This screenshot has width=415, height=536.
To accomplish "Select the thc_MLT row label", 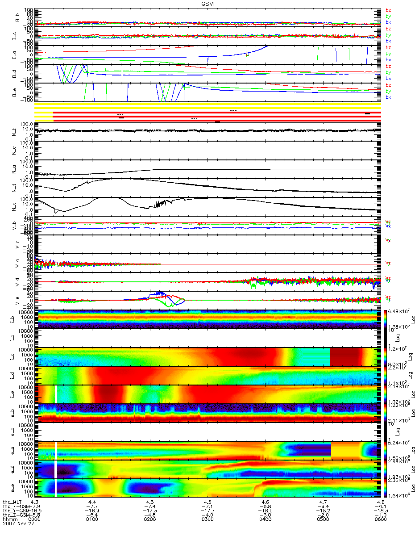I will 12,502.
